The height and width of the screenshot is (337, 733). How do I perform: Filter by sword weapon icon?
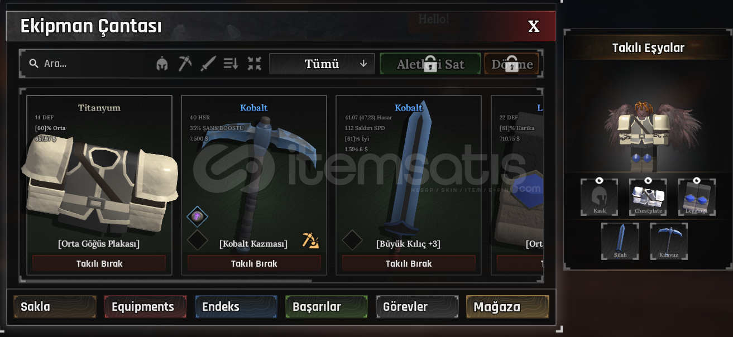pos(208,64)
